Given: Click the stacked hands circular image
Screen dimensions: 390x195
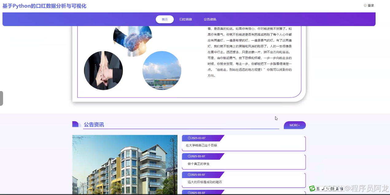Looking at the screenshot, I should click(103, 70).
